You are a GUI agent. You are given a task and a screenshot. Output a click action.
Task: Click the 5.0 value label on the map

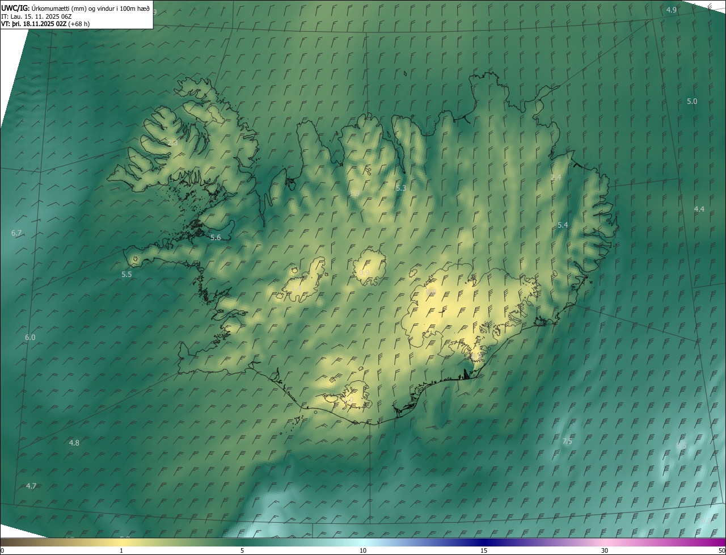(x=692, y=102)
